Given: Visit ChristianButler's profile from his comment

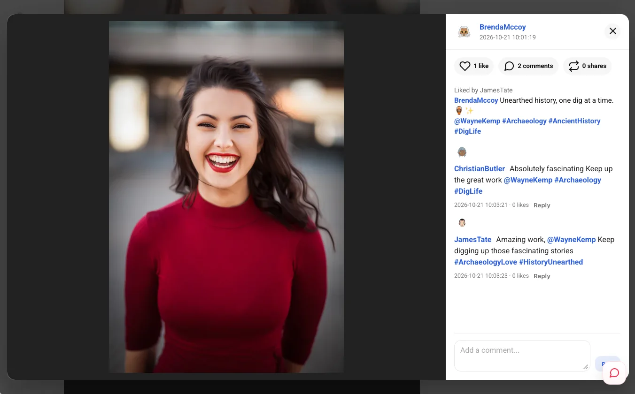Looking at the screenshot, I should point(480,169).
